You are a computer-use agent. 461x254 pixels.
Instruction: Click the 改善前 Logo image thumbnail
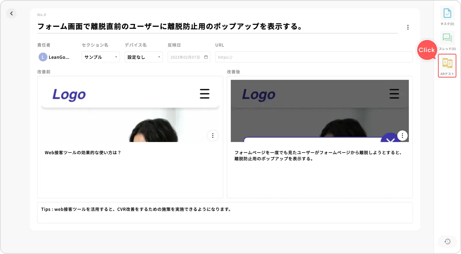(x=130, y=111)
